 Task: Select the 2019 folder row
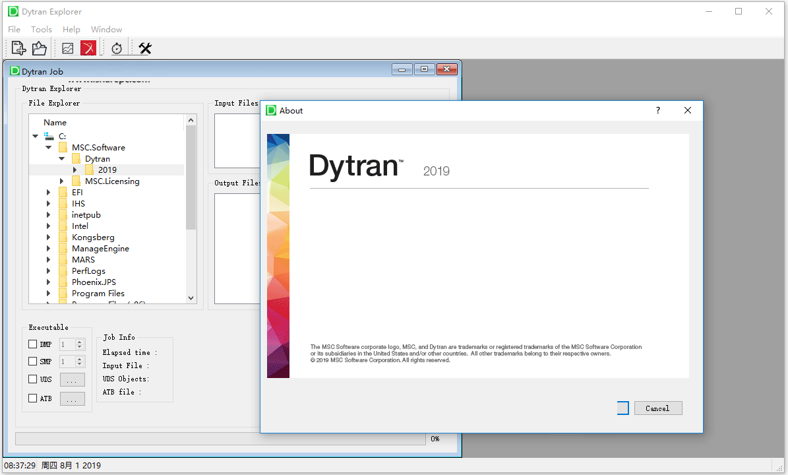point(107,170)
